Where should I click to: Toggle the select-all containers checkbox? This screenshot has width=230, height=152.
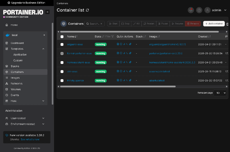[62, 37]
